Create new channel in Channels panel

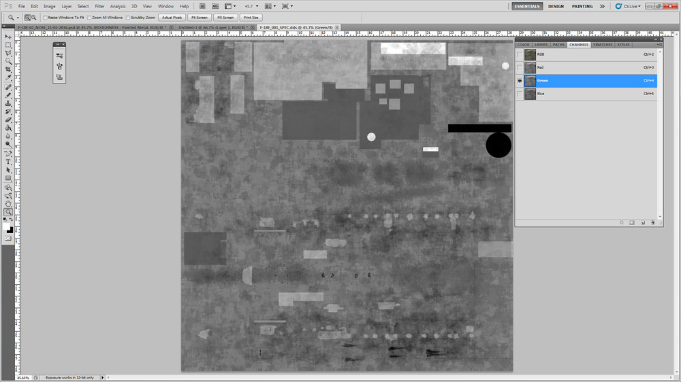(643, 222)
